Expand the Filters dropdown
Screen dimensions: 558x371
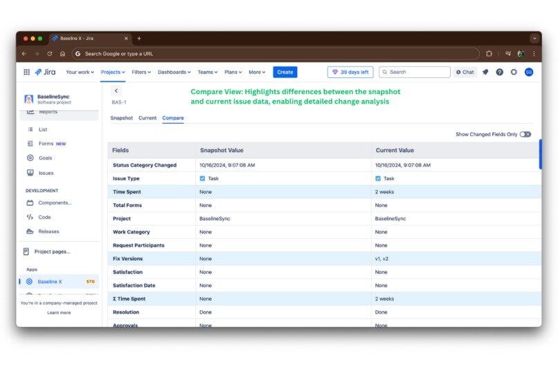click(141, 72)
